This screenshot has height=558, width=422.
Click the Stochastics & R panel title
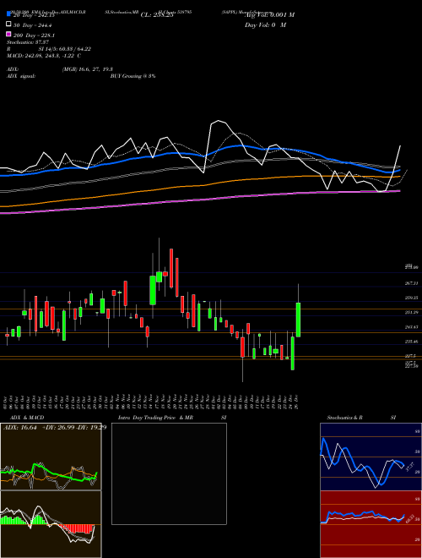[x=344, y=418]
